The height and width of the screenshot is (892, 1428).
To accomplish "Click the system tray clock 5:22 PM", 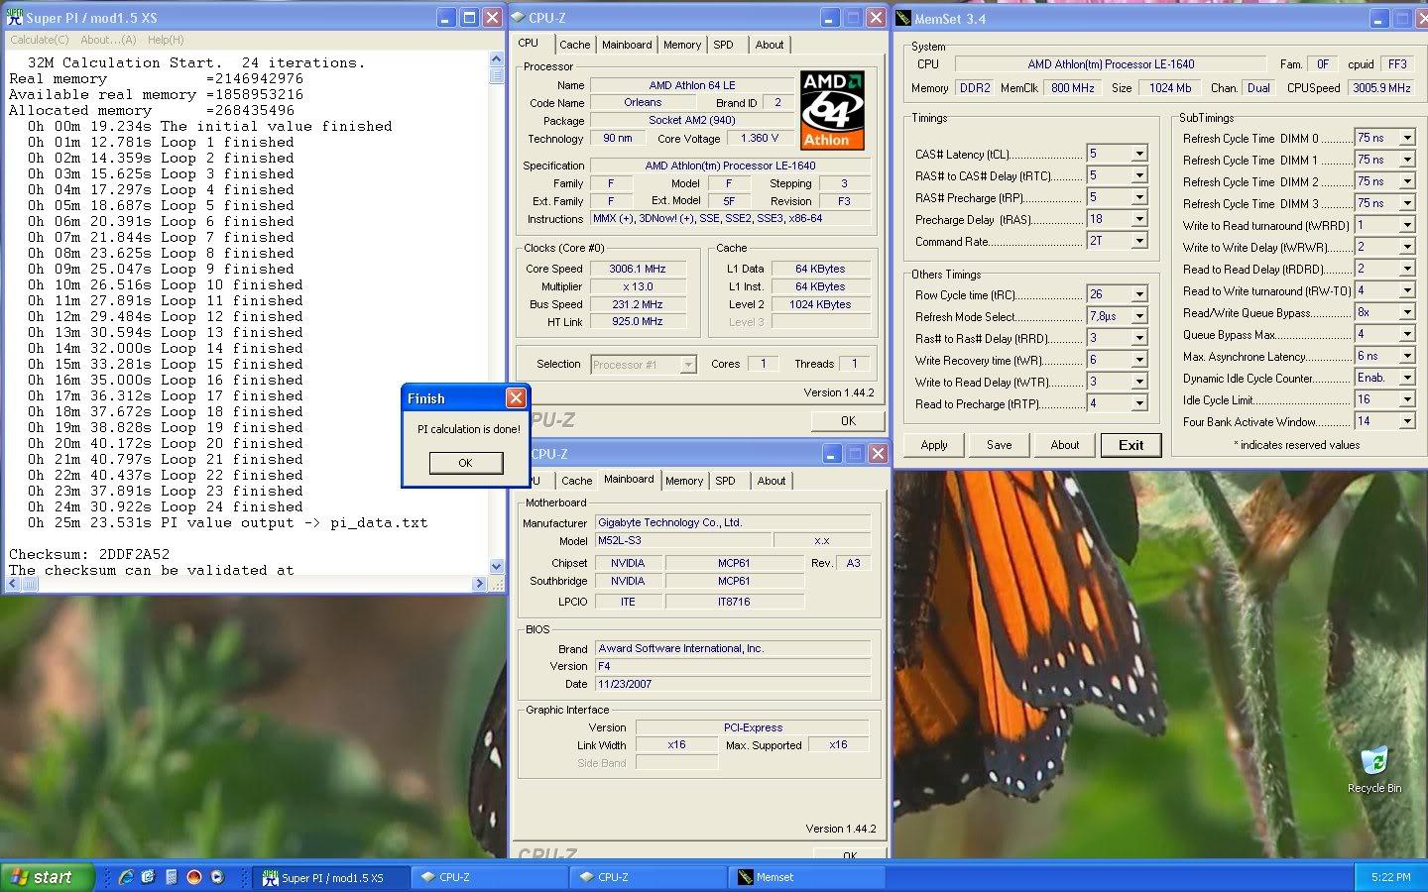I will [x=1390, y=877].
